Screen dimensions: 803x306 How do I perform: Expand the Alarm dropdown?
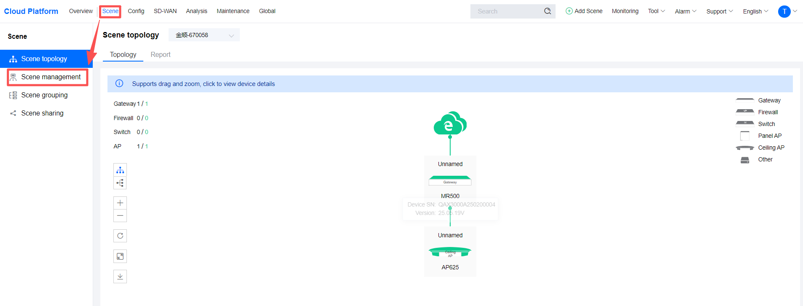(685, 11)
